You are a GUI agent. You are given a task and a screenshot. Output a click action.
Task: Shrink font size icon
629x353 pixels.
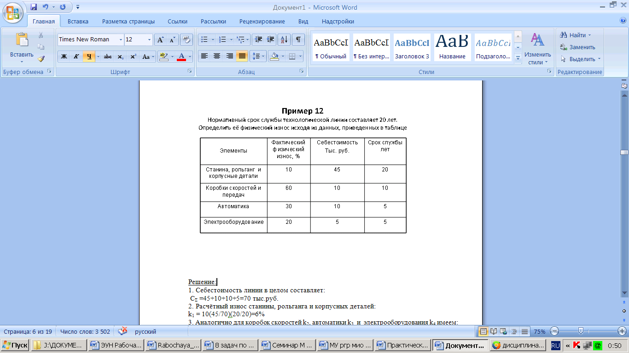tap(172, 40)
